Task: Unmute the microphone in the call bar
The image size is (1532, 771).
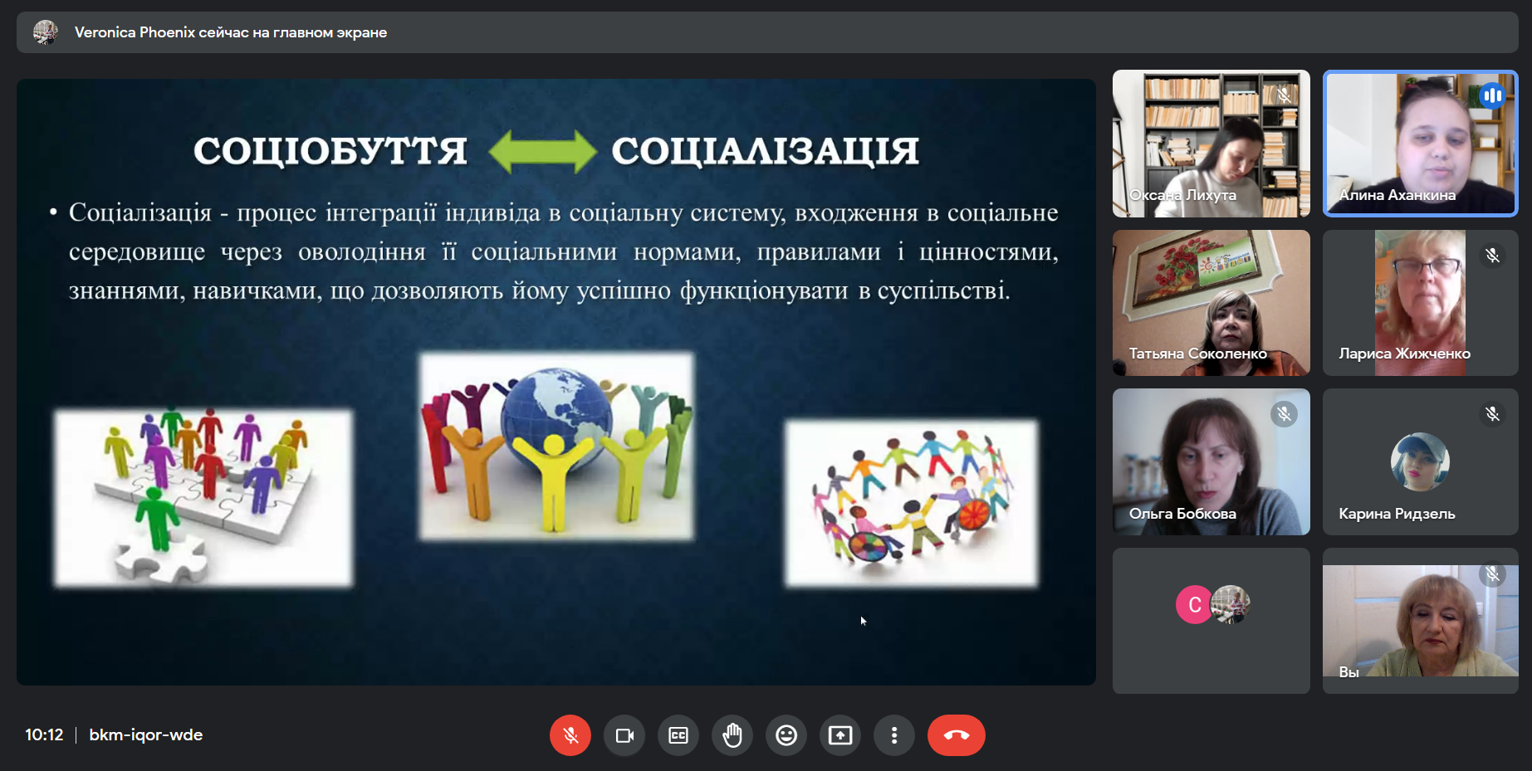Action: click(570, 735)
